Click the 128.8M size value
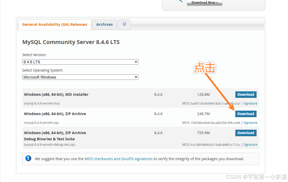The height and width of the screenshot is (182, 288). (x=203, y=94)
